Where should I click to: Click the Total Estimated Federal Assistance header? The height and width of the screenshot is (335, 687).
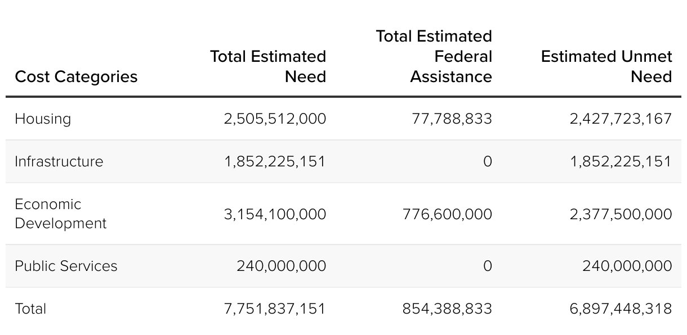(x=434, y=56)
